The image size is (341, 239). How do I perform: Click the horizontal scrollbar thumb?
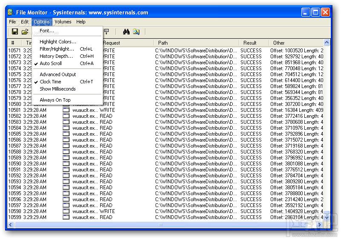pos(161,225)
